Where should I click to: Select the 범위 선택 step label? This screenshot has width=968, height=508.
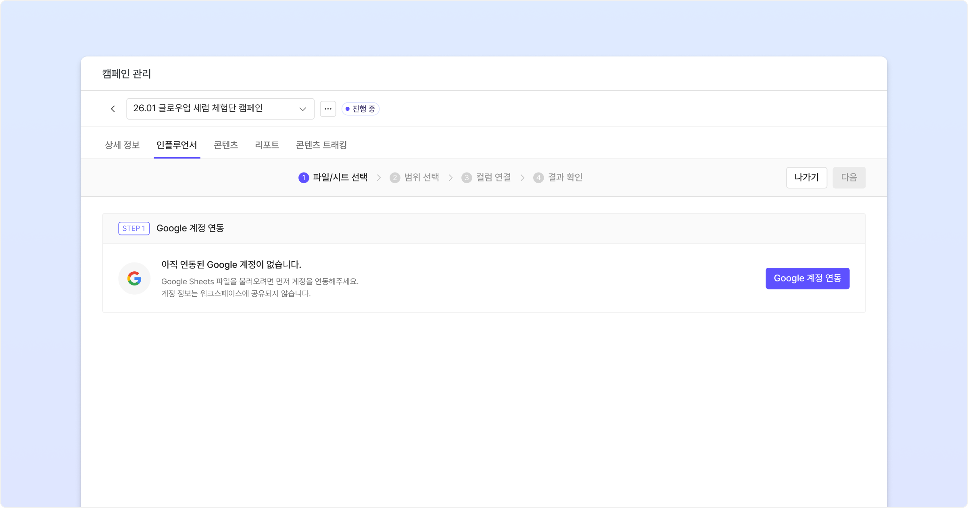422,177
